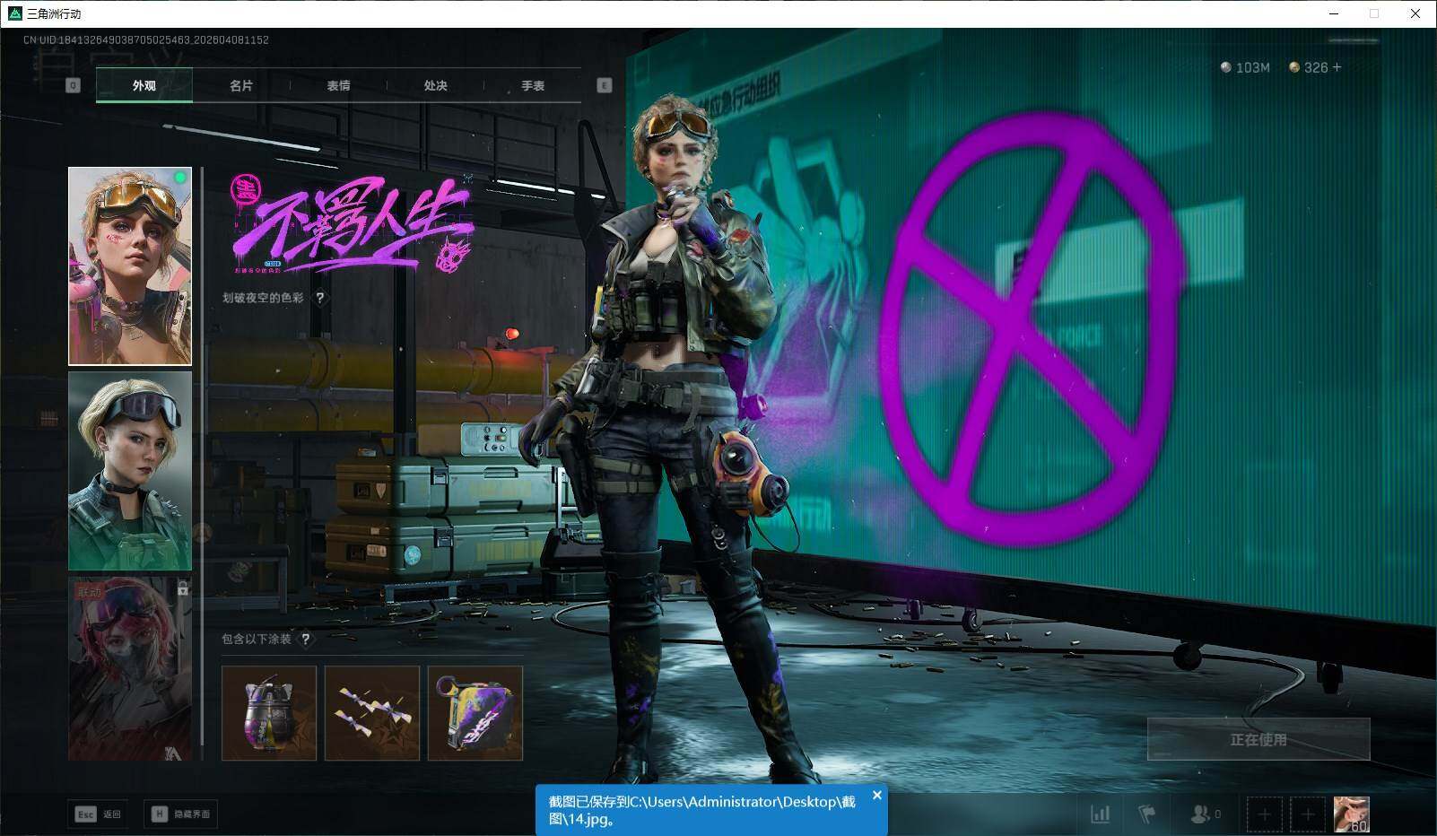Open the flag icon in bottom bar
Screen dimensions: 1437x836
coord(1146,814)
